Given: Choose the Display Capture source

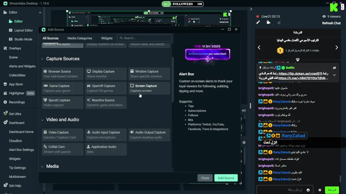Looking at the screenshot, I should tap(106, 74).
